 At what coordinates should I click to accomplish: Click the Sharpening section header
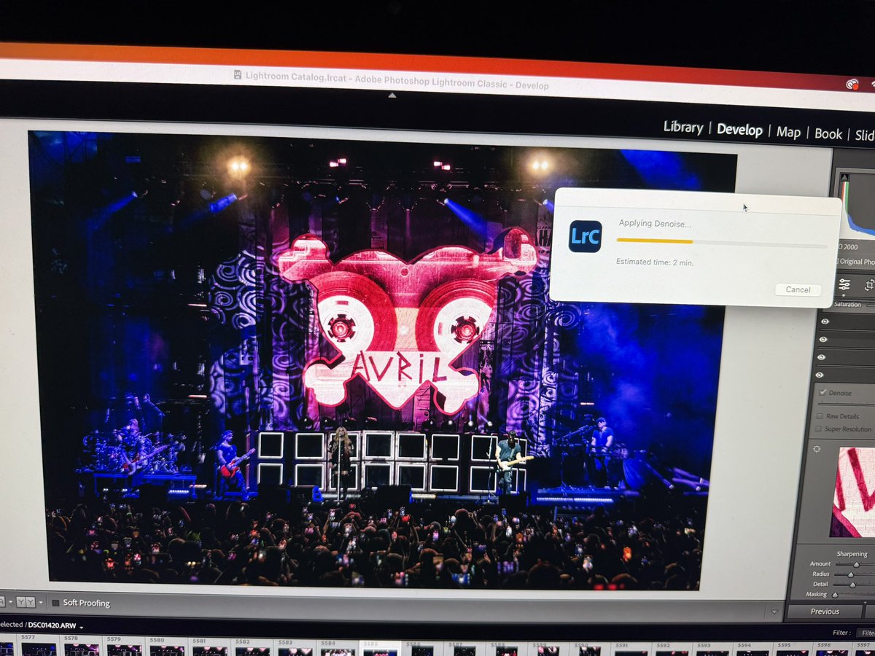pyautogui.click(x=851, y=554)
